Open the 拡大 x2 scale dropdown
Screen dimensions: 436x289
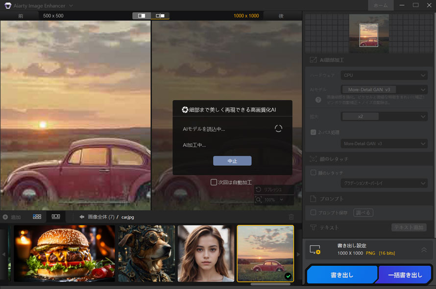[384, 116]
